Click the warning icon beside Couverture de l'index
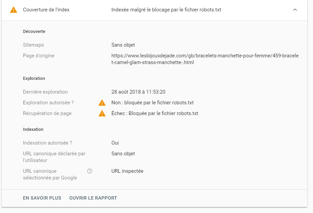The image size is (313, 213). pos(13,10)
